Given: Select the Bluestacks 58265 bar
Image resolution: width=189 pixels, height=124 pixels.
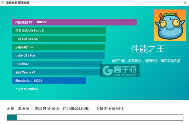Looking at the screenshot, I should (x=49, y=80).
